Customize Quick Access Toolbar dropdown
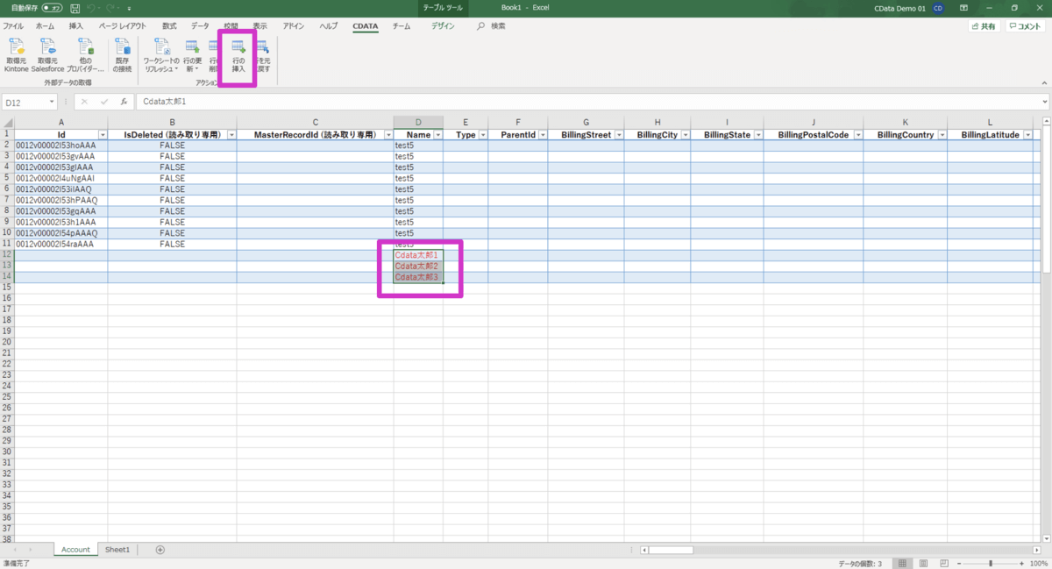The width and height of the screenshot is (1052, 569). click(x=129, y=8)
